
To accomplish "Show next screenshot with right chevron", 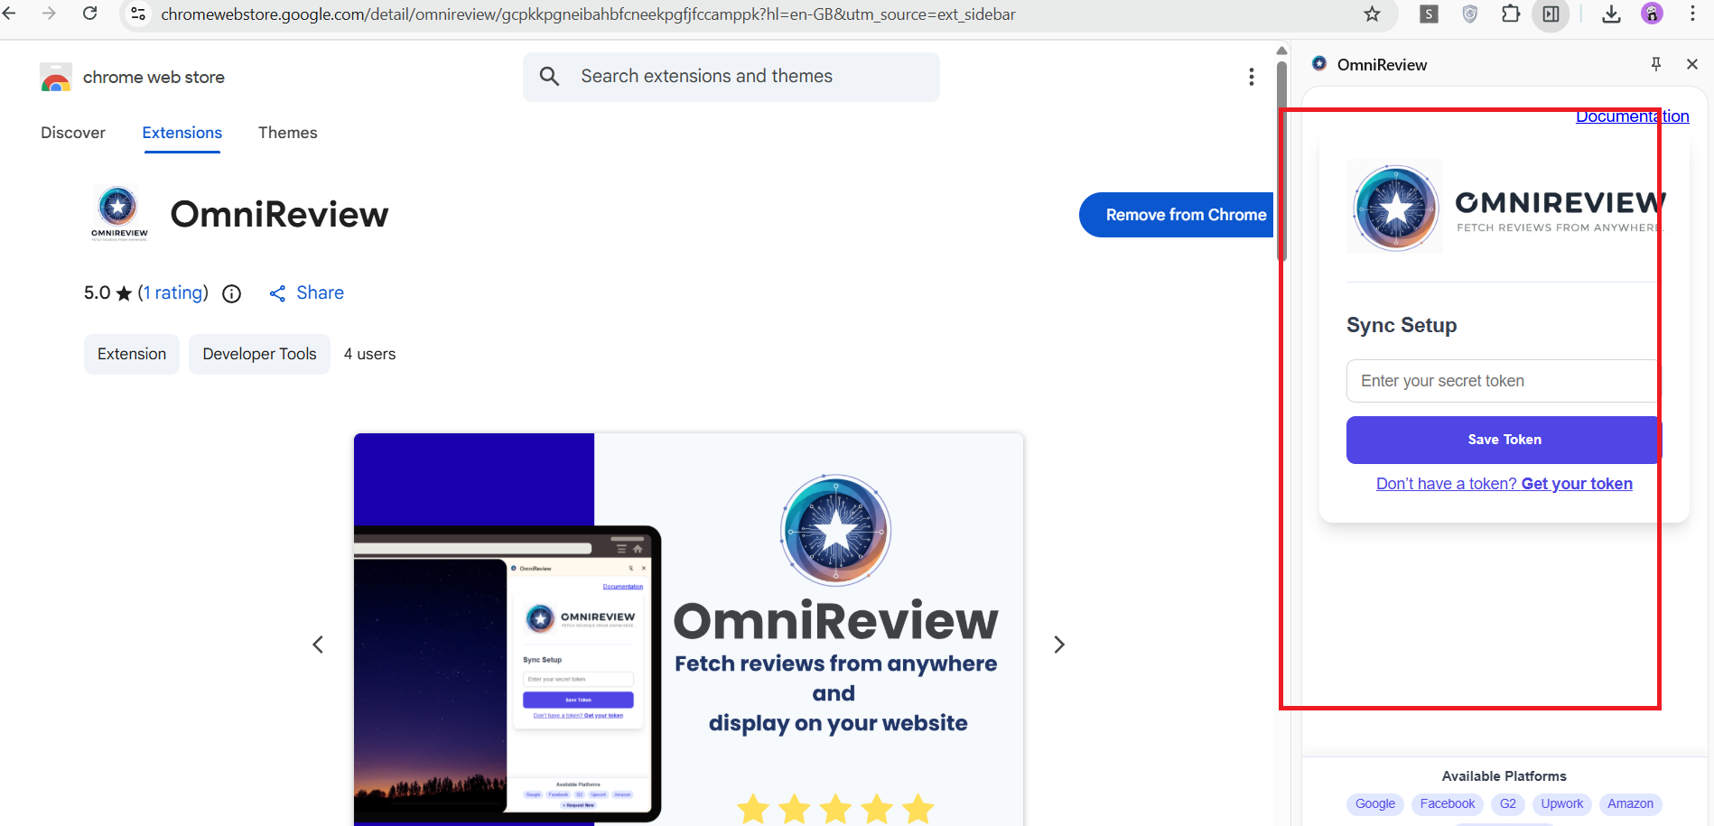I will pos(1059,645).
